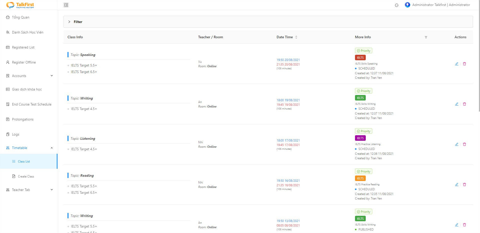This screenshot has width=480, height=233.
Task: Expand the Teacher Tab menu chevron
Action: (x=52, y=190)
